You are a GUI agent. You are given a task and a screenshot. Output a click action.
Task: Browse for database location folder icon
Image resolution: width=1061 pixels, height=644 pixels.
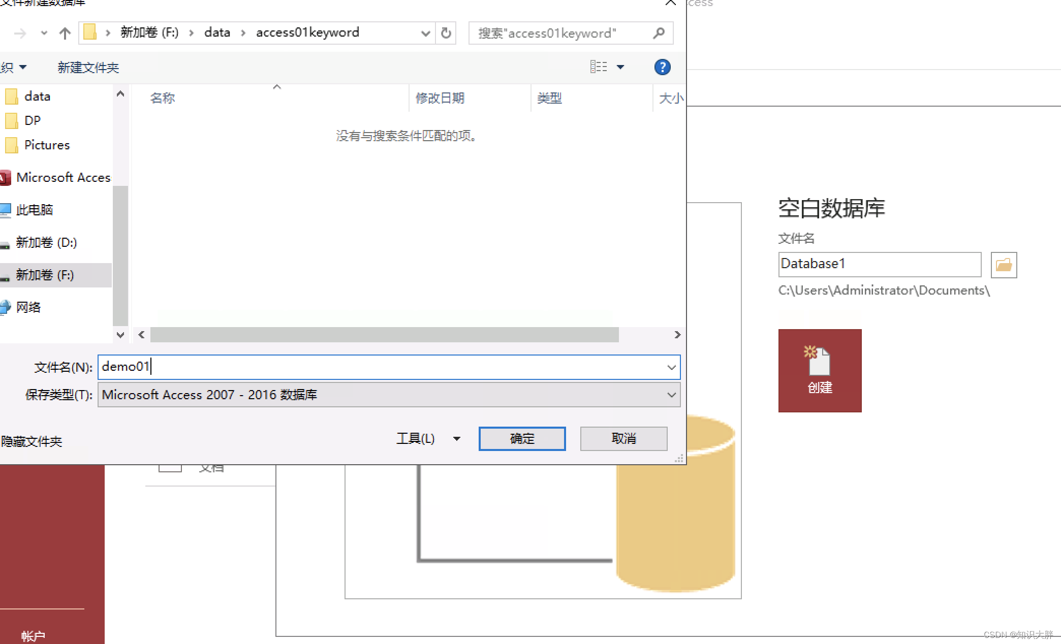pyautogui.click(x=1004, y=265)
